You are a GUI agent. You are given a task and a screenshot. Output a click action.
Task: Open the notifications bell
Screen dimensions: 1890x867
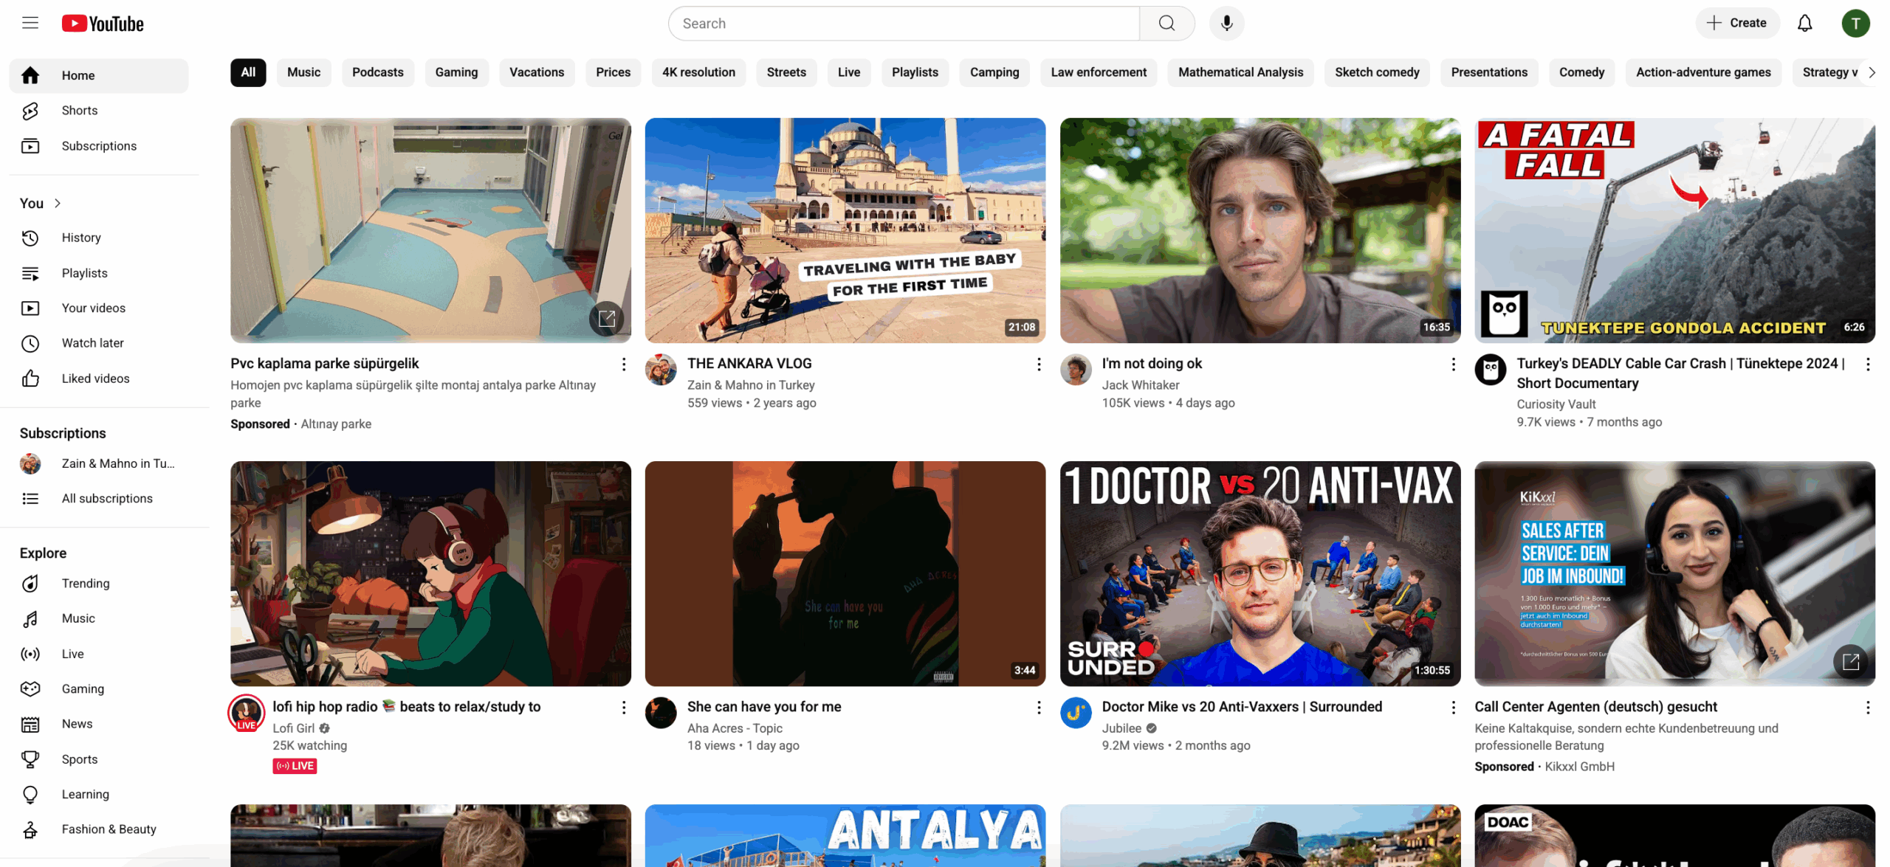1804,24
